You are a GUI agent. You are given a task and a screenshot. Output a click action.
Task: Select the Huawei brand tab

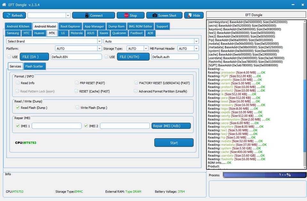[39, 33]
